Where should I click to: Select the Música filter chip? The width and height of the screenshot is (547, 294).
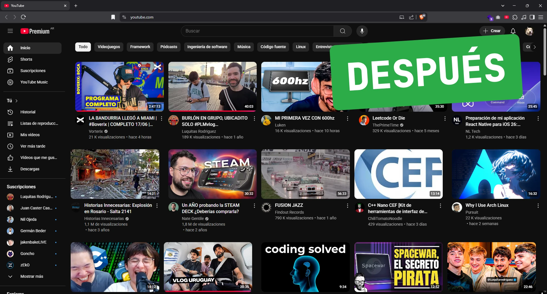tap(244, 47)
